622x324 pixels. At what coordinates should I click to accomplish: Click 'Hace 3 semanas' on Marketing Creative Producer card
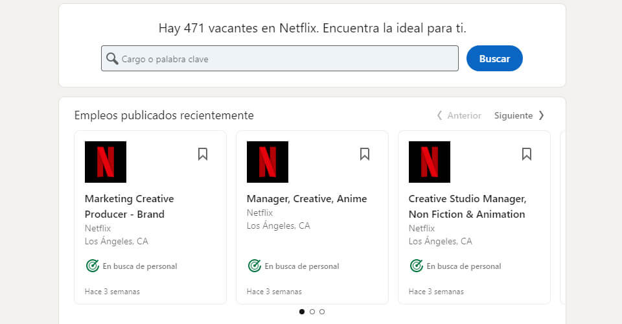point(112,292)
